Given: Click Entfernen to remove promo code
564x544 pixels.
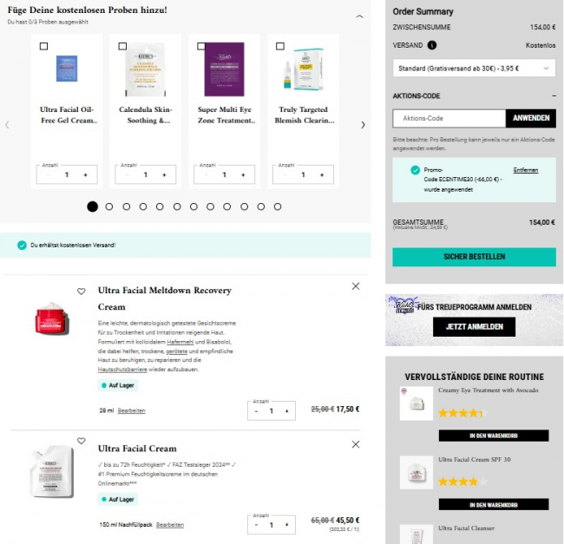Looking at the screenshot, I should click(525, 170).
